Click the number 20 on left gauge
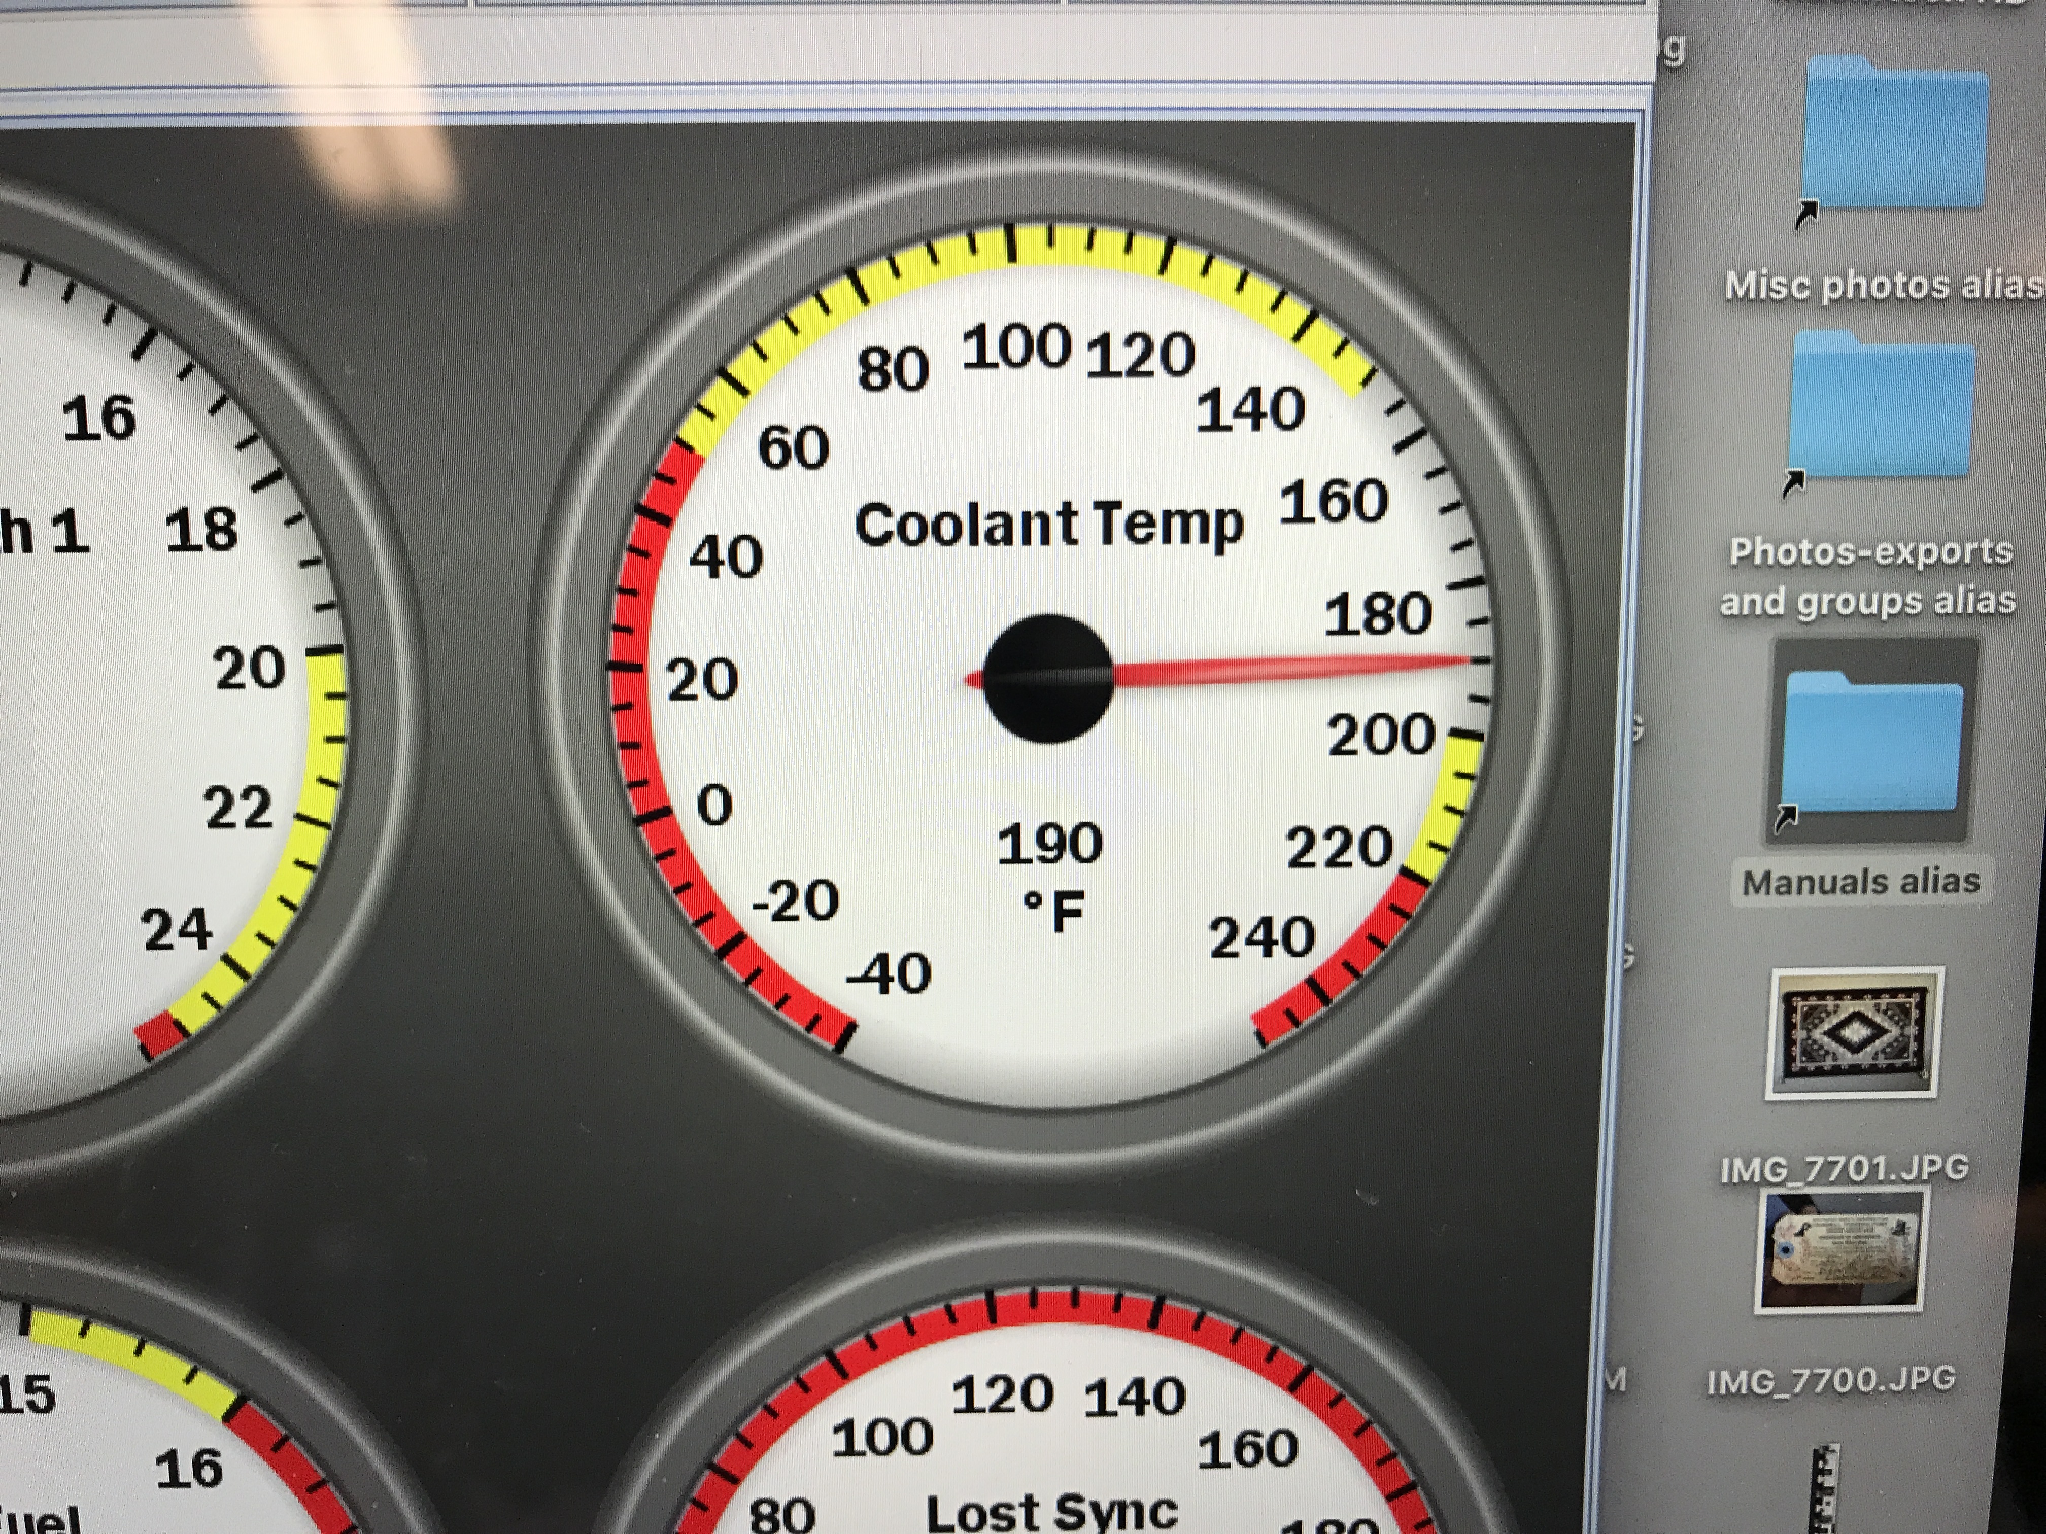Viewport: 2046px width, 1534px height. pos(250,669)
